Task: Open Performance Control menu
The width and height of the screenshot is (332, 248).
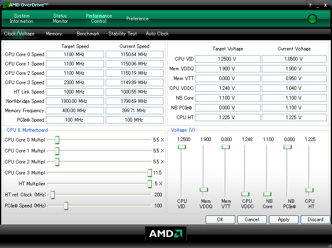Action: tap(99, 18)
